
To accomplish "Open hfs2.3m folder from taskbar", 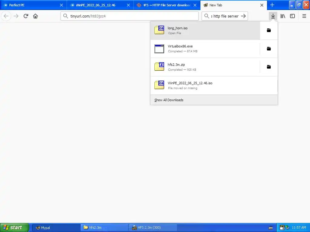I will (x=104, y=228).
